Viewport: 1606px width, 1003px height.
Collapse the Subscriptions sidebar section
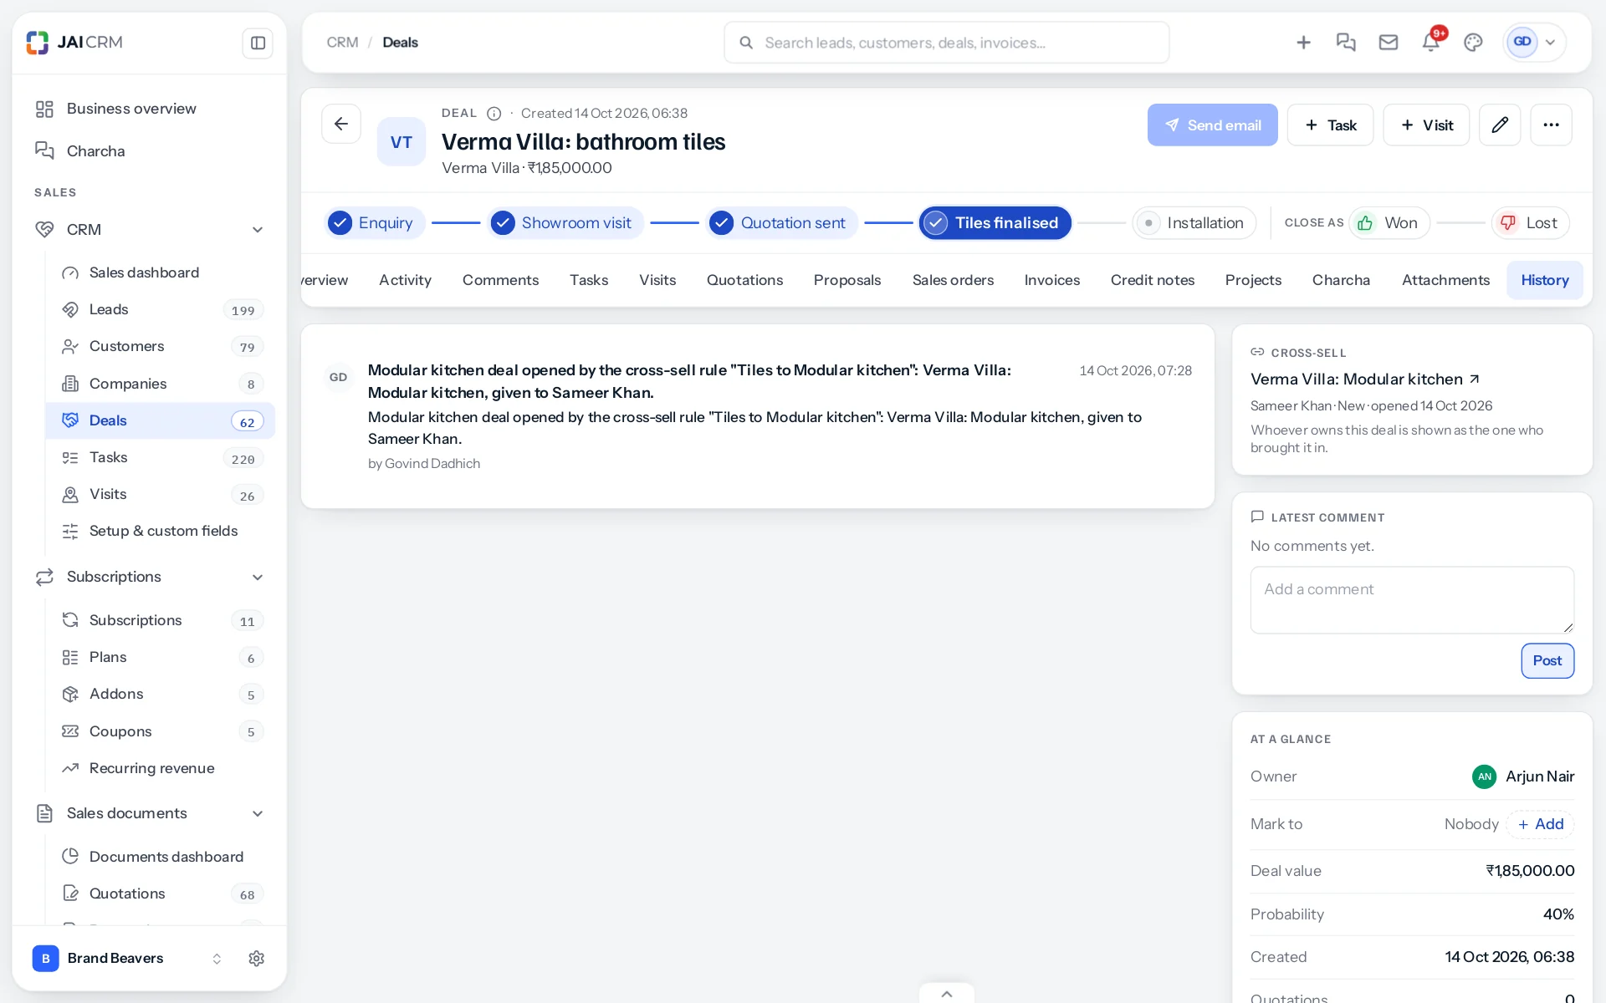click(x=258, y=578)
